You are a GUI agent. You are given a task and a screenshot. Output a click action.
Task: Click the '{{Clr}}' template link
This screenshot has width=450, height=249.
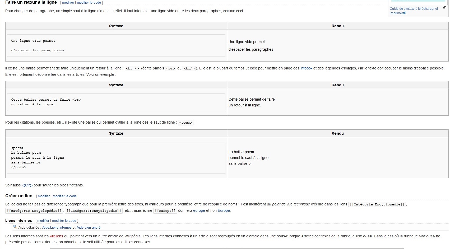(x=27, y=185)
